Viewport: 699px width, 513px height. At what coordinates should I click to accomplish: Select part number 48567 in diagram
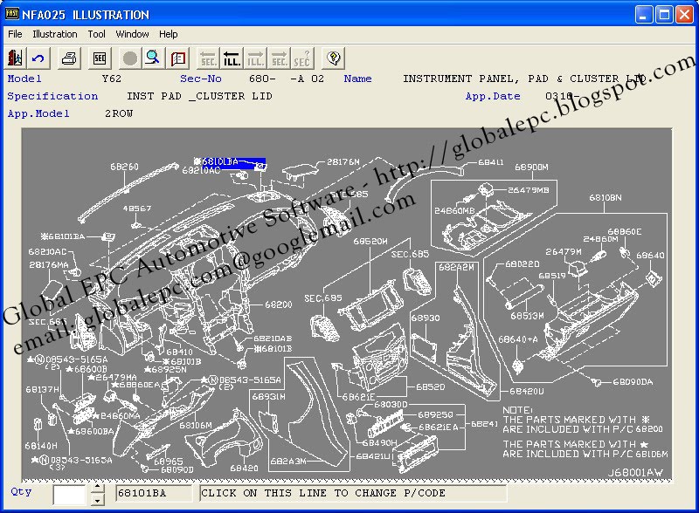point(137,209)
